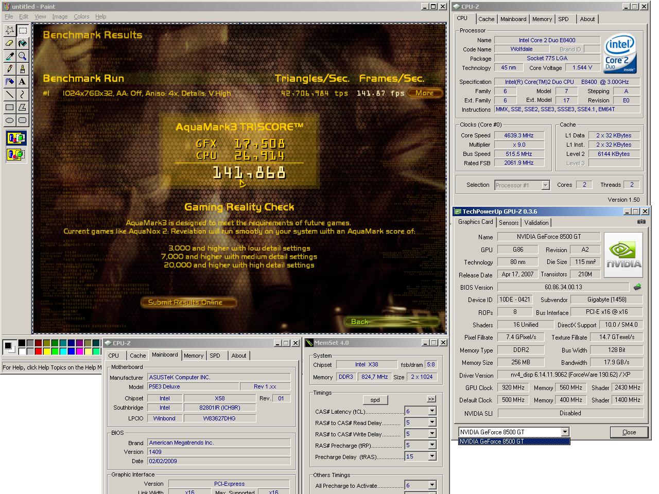The height and width of the screenshot is (494, 659).
Task: Open the File menu in Paint
Action: click(x=9, y=16)
